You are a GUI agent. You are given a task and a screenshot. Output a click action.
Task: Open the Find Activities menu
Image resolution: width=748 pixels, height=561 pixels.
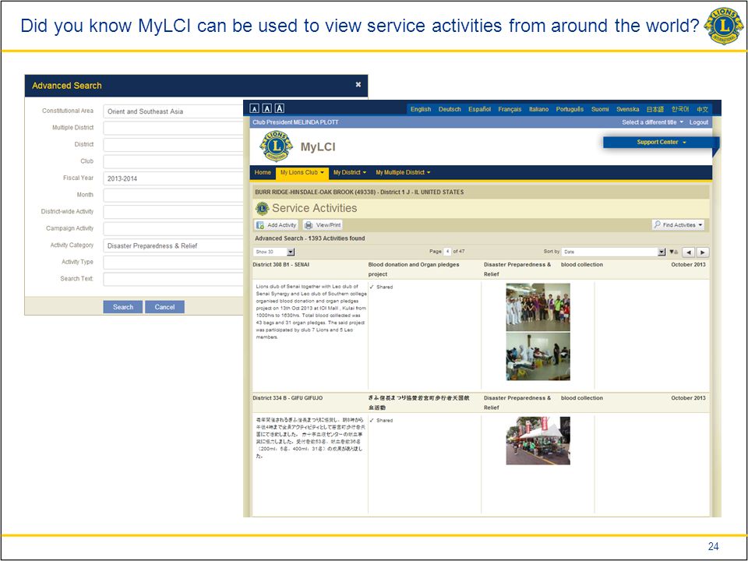point(678,224)
